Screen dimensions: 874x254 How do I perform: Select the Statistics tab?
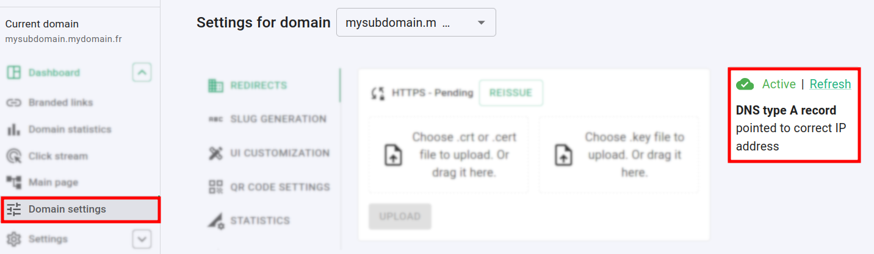259,220
